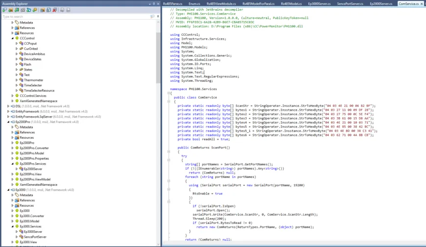Viewport: 426px width, 247px height.
Task: Fold the try block in ScanPort
Action: [x=169, y=160]
